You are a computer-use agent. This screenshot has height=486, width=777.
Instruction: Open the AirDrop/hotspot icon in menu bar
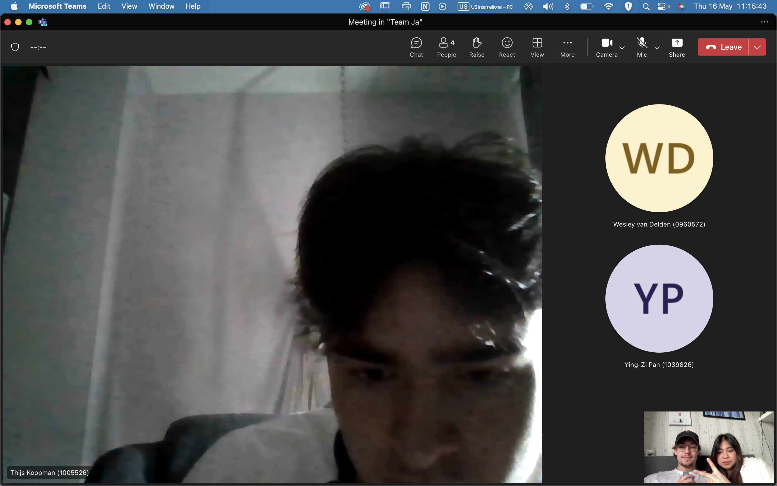(x=529, y=6)
